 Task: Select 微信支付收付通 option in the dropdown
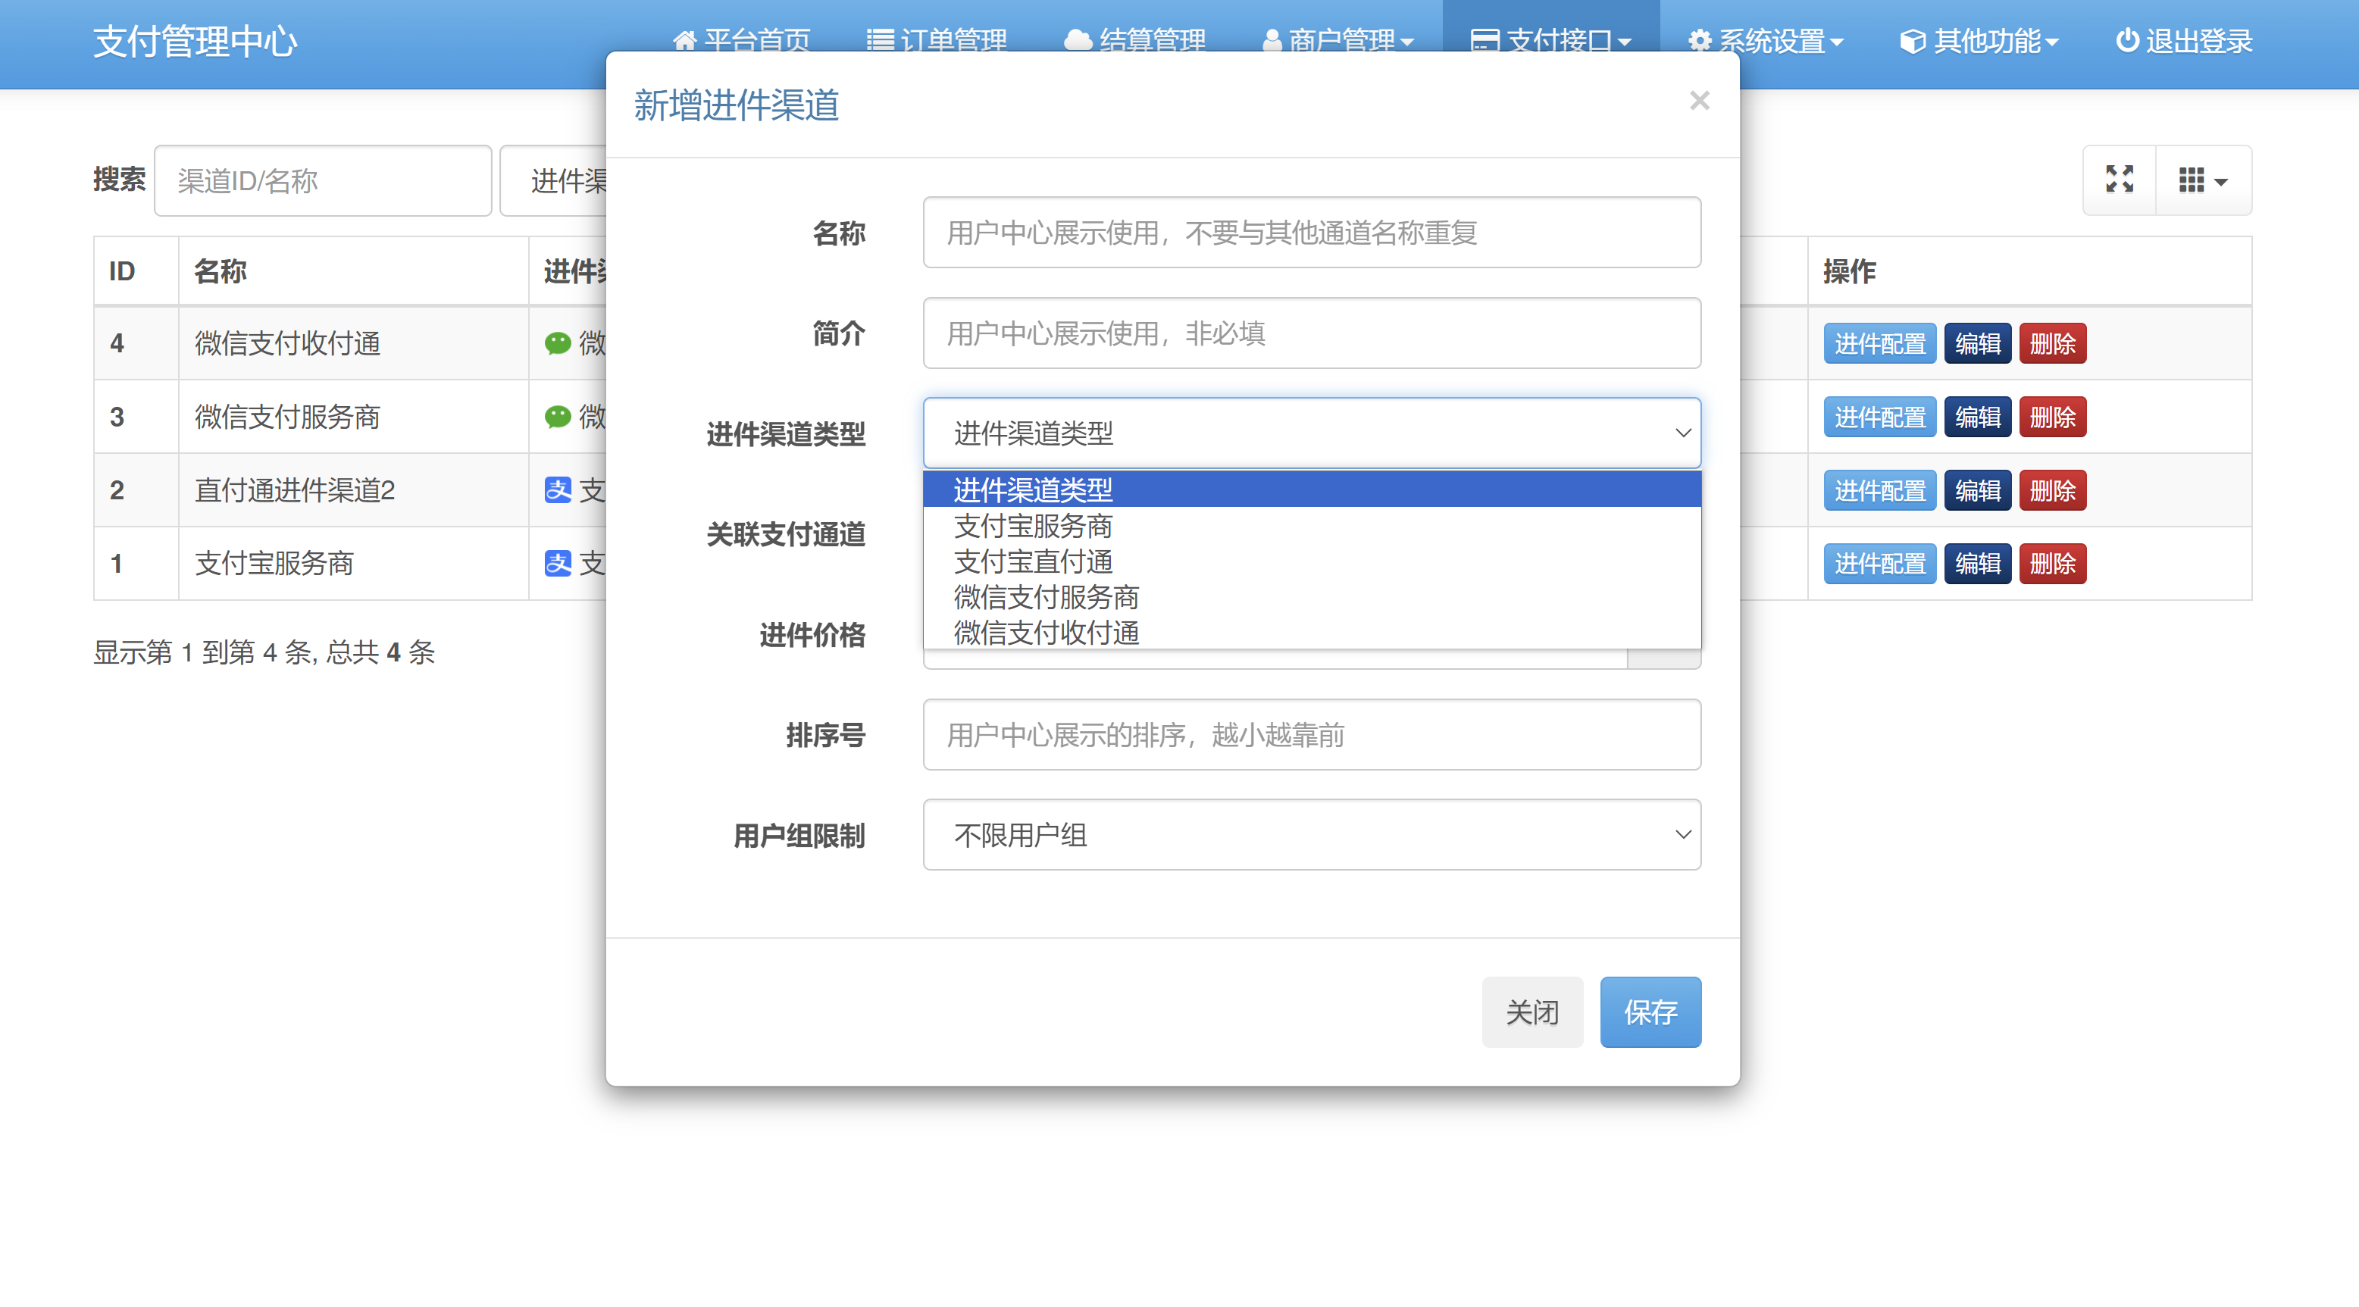pos(1044,633)
